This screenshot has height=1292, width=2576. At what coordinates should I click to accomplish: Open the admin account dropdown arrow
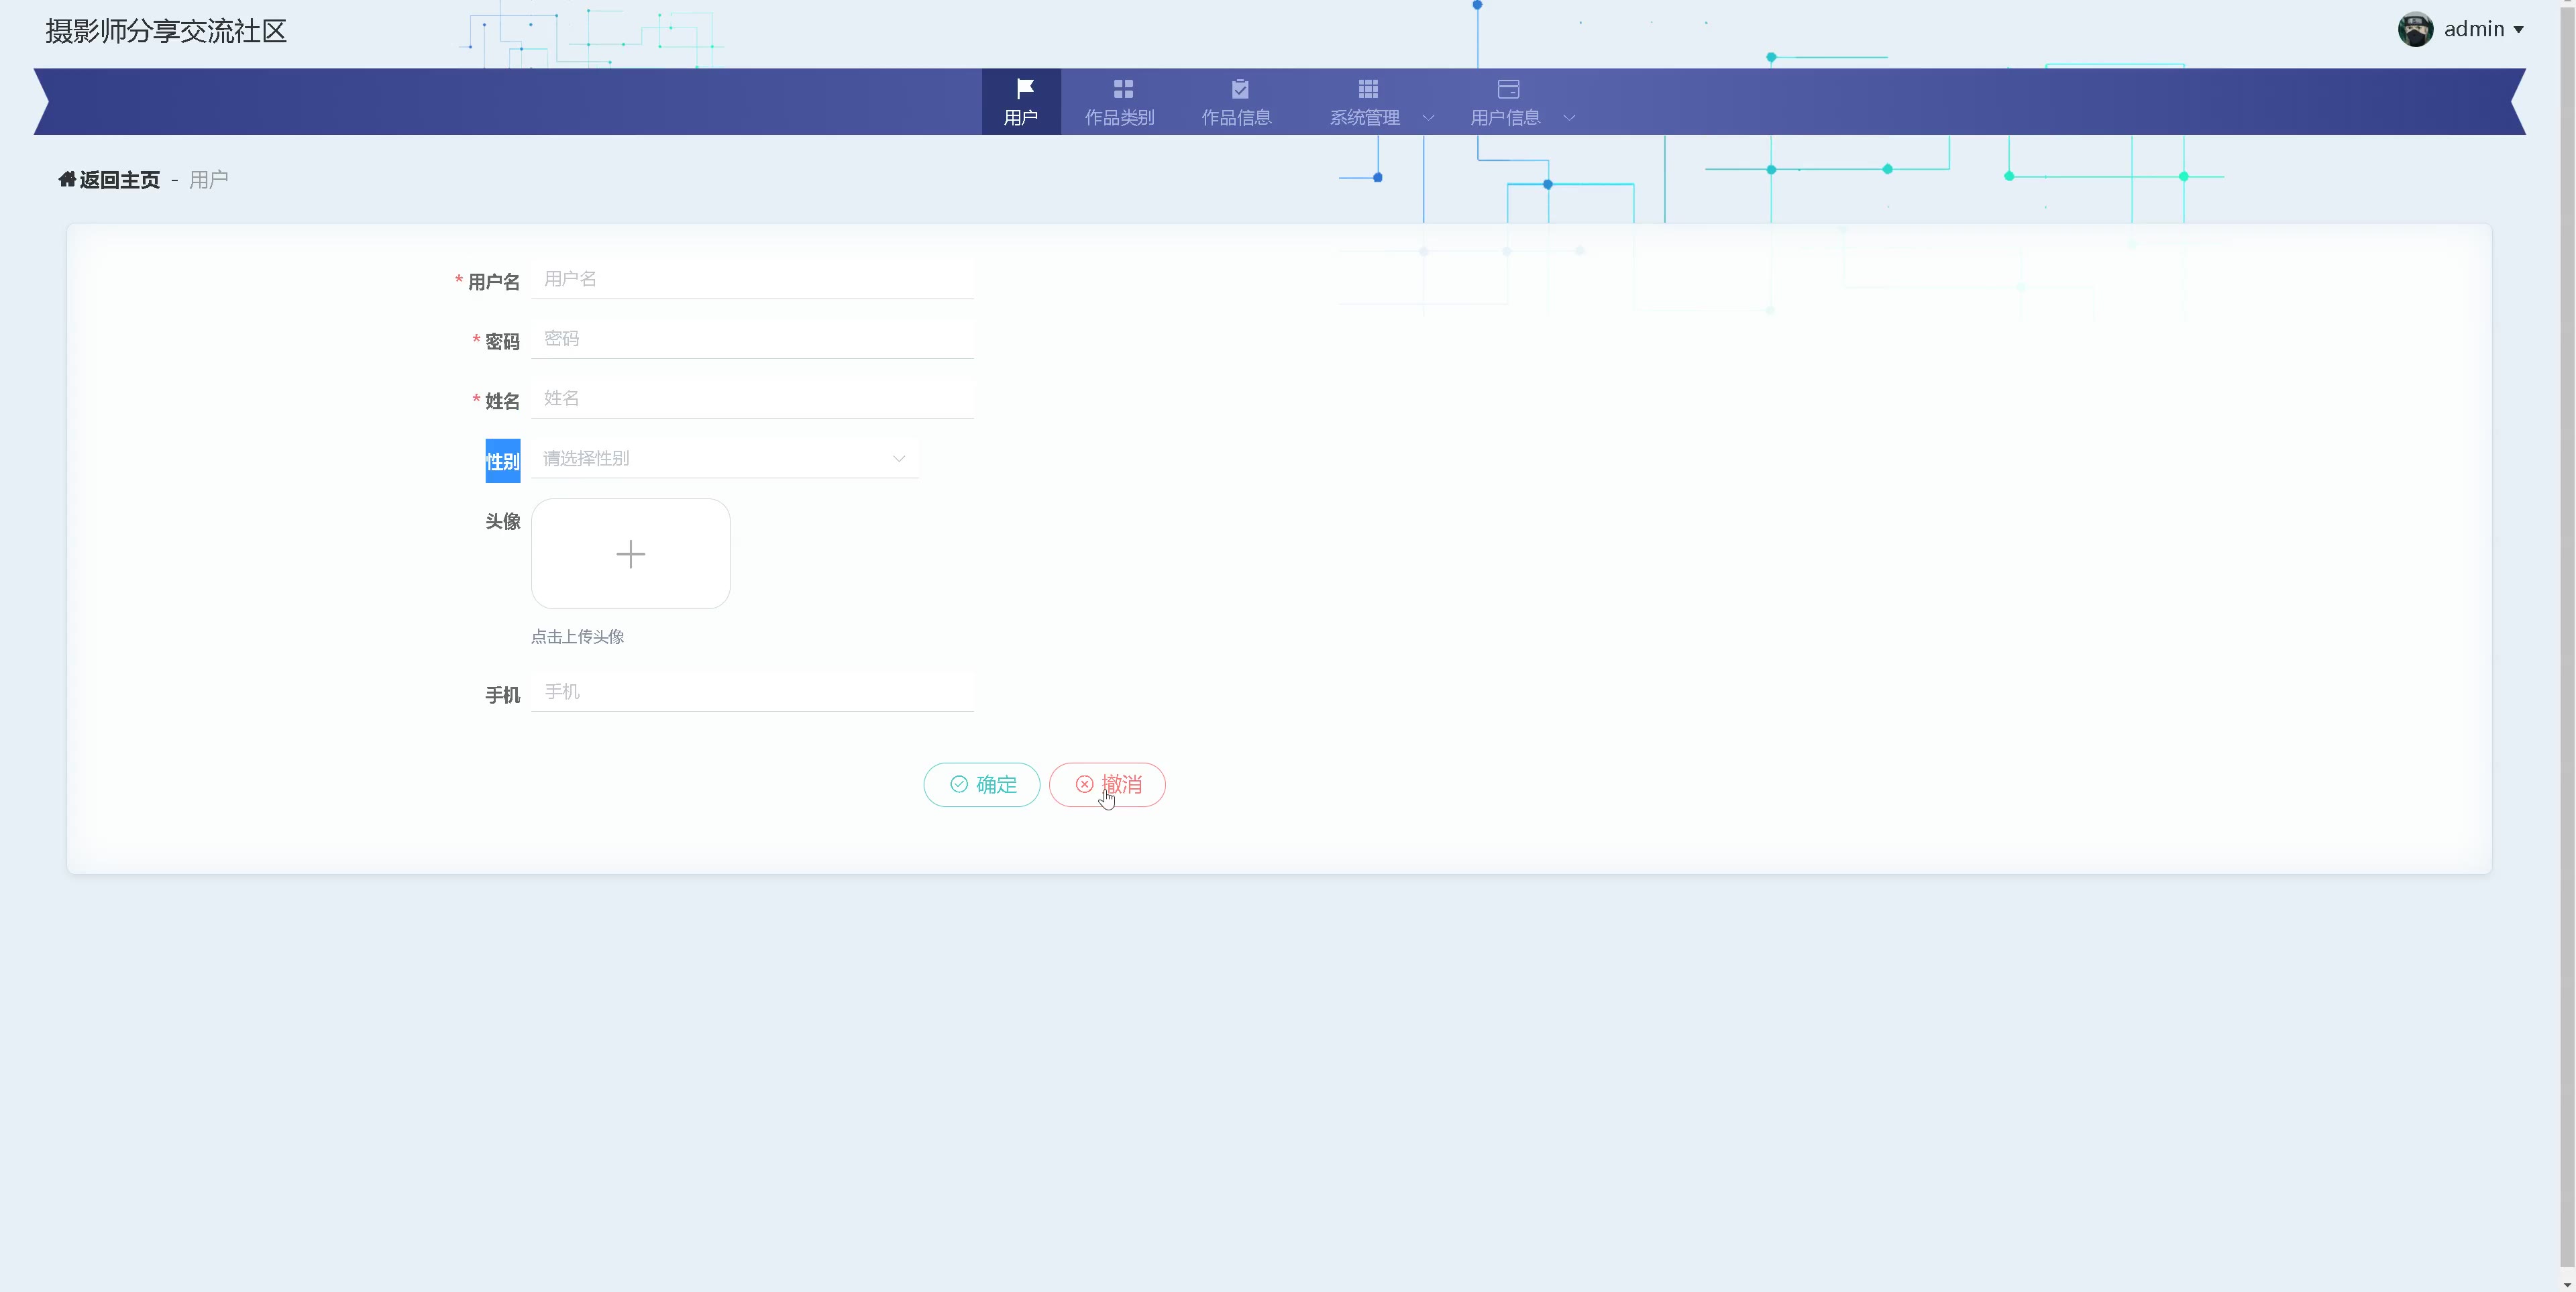pyautogui.click(x=2518, y=30)
